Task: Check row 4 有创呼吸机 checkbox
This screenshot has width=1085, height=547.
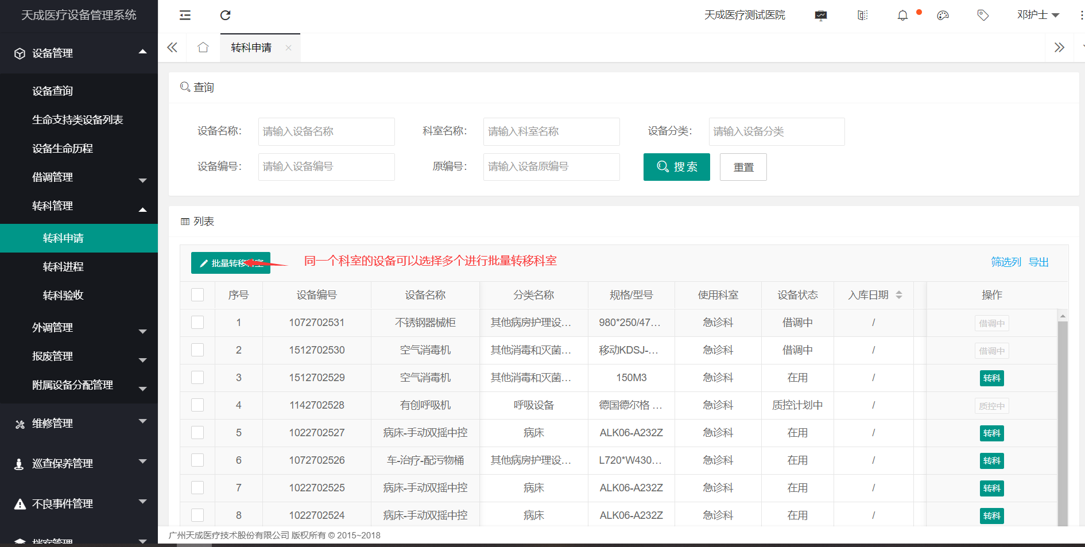Action: 197,405
